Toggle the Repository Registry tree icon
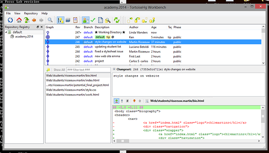Viewport: 269px width, 153px height. coord(61,20)
